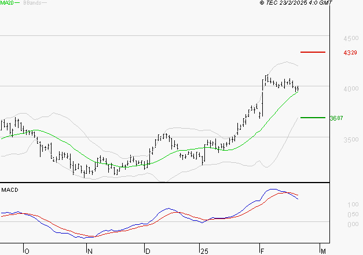Click the green 3687 support value
The image size is (363, 255).
[336, 118]
